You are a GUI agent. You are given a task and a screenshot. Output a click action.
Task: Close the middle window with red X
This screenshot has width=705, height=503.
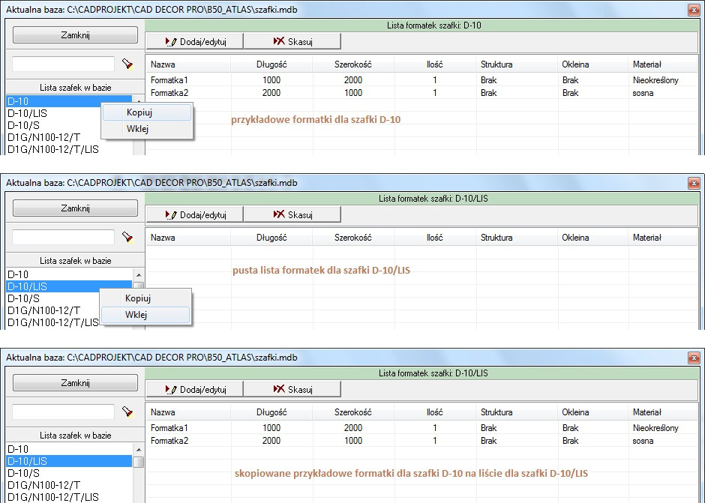coord(694,183)
